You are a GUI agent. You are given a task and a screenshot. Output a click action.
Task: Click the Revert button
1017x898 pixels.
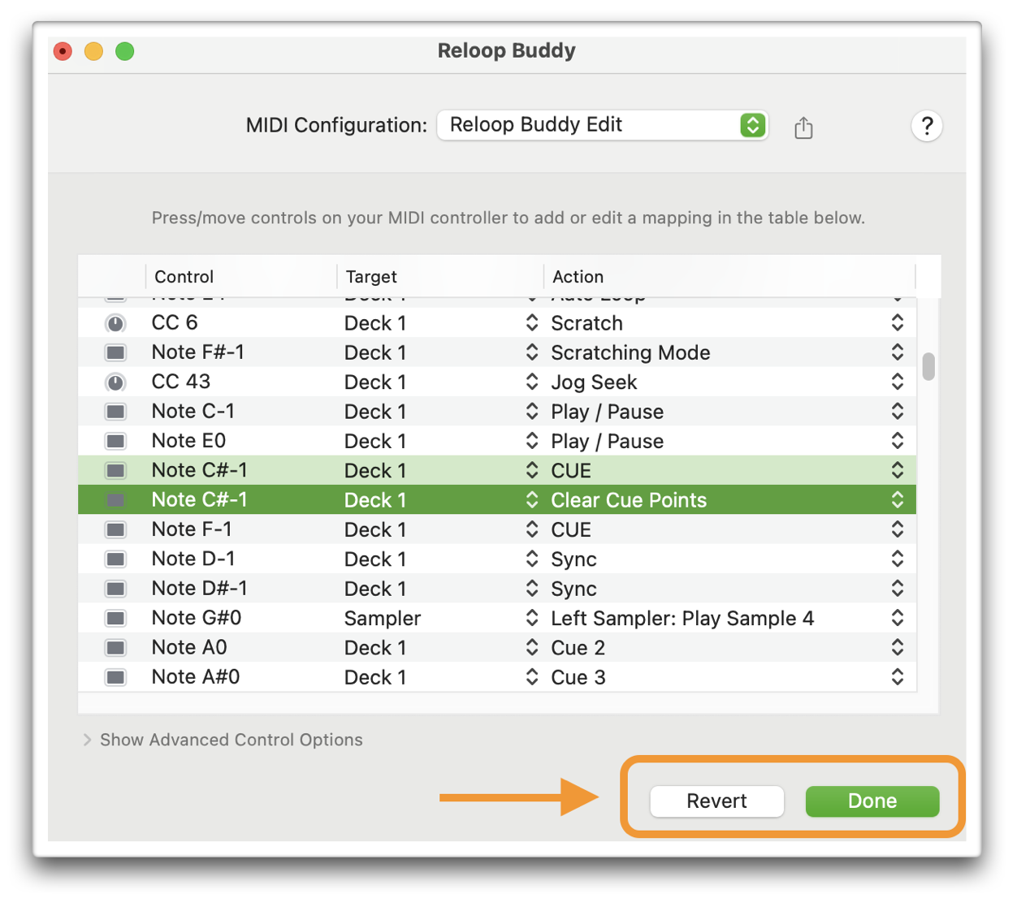pyautogui.click(x=716, y=801)
